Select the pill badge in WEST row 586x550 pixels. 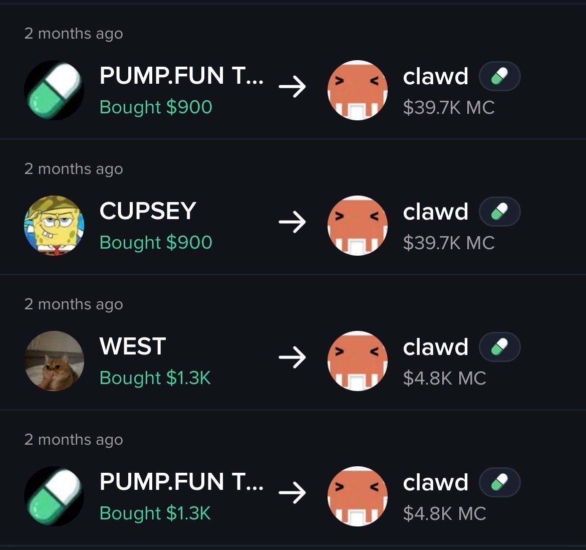[x=500, y=347]
